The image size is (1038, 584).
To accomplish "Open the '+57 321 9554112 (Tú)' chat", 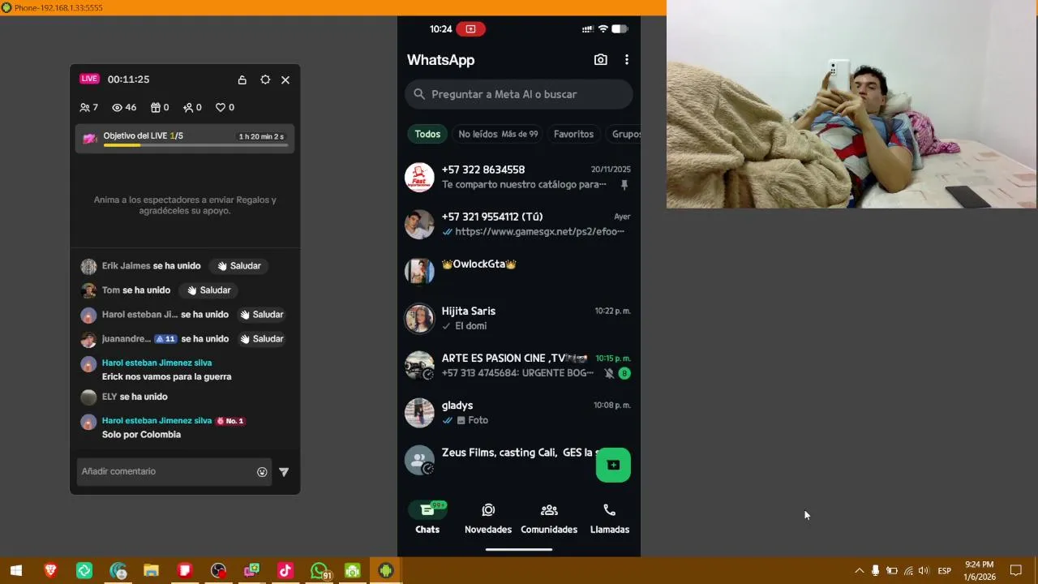I will (519, 224).
